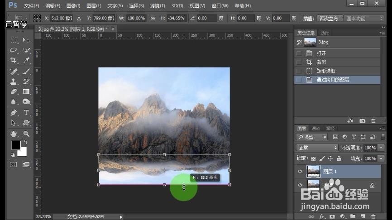Open the 滤镜(T) menu

158,6
